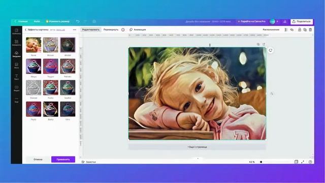Viewport: 325px width, 183px height.
Task: Click the Применить apply button
Action: pos(63,159)
